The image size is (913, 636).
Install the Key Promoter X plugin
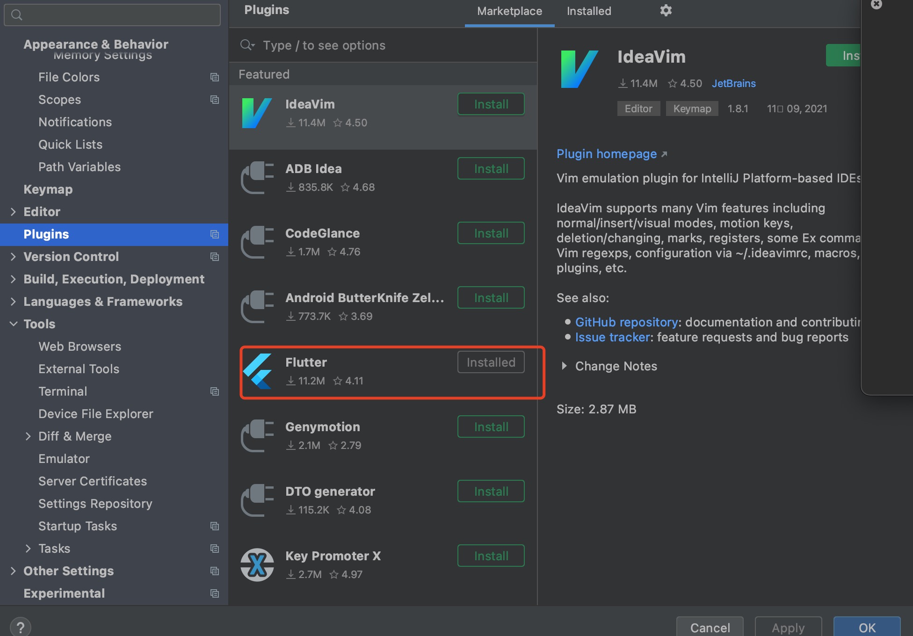click(491, 556)
